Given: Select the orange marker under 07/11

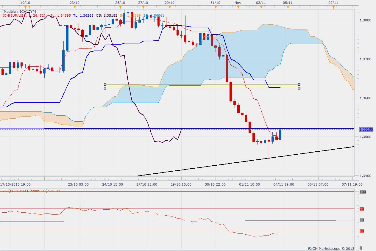Looking at the screenshot, I should point(333,7).
